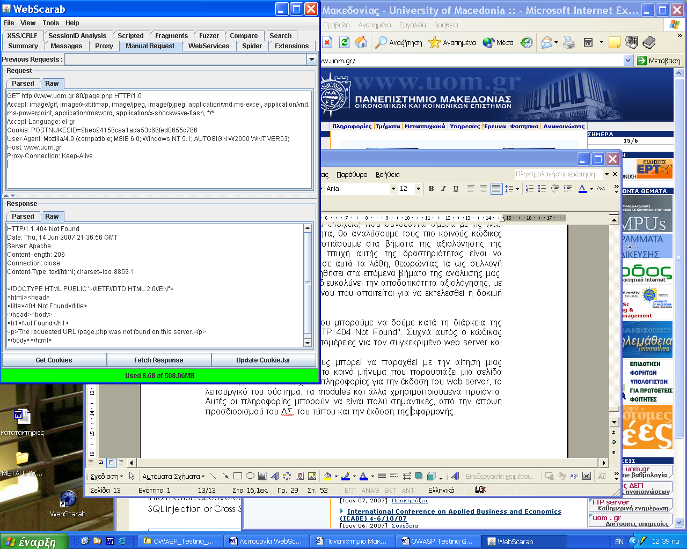Toggle Center alignment in Word
The width and height of the screenshot is (687, 549).
(x=484, y=188)
